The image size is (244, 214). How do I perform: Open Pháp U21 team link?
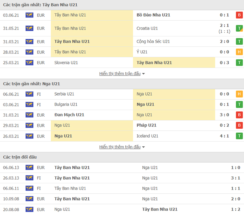(146, 125)
